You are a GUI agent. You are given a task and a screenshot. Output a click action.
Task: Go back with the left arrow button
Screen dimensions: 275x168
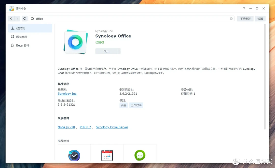point(11,19)
